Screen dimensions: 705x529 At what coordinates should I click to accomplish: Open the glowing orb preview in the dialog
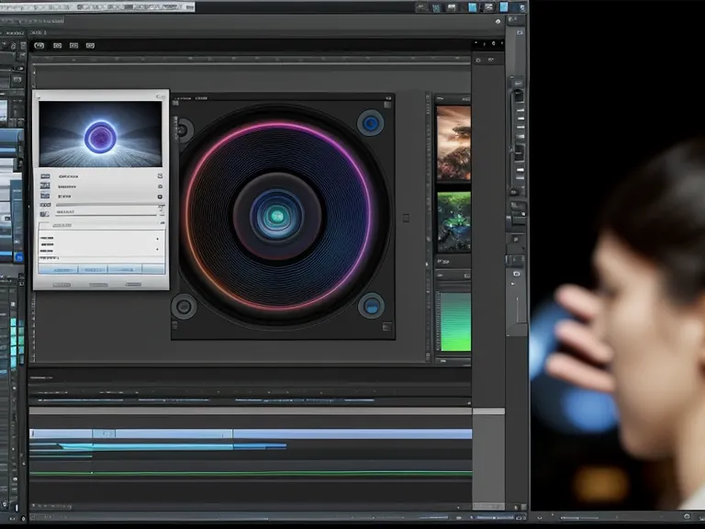coord(100,134)
